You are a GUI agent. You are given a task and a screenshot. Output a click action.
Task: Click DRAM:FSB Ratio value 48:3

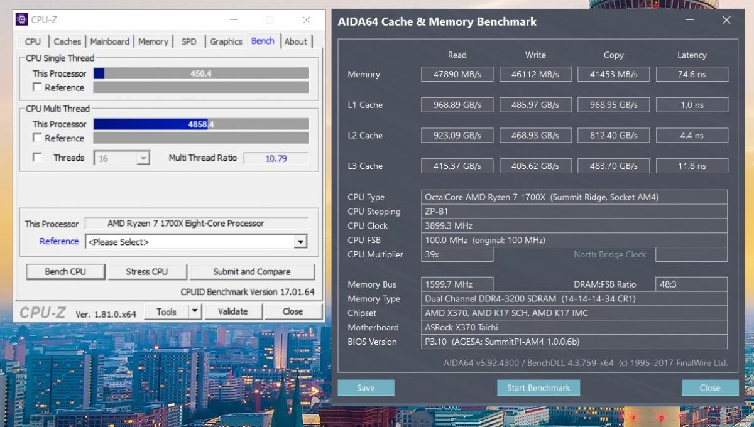pos(692,284)
